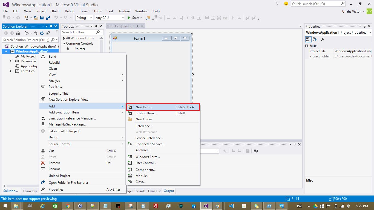This screenshot has width=374, height=210.
Task: Choose Existing Item... from Add submenu
Action: coord(163,113)
